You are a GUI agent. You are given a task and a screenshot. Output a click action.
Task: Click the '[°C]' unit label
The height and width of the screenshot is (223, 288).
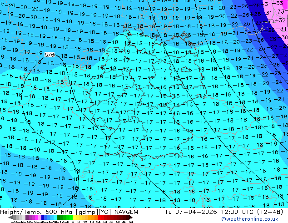pos(105,212)
